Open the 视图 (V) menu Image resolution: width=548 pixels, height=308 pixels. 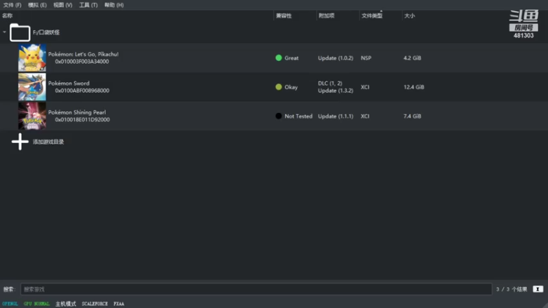coord(63,5)
